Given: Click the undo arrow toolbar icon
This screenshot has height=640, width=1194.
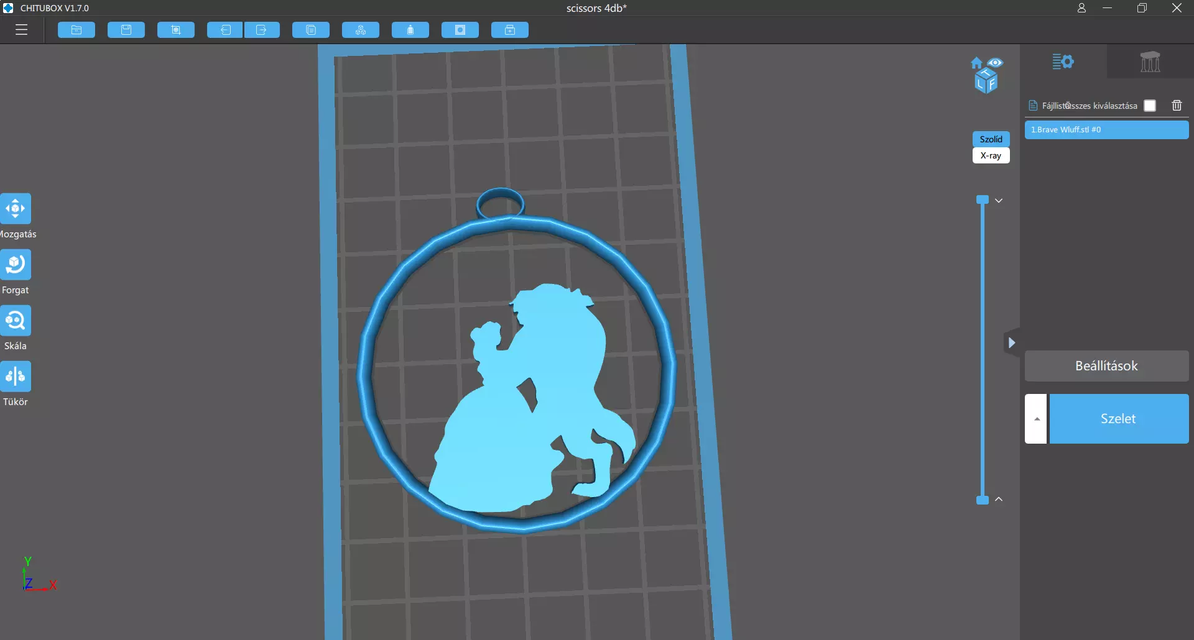Looking at the screenshot, I should pyautogui.click(x=225, y=30).
